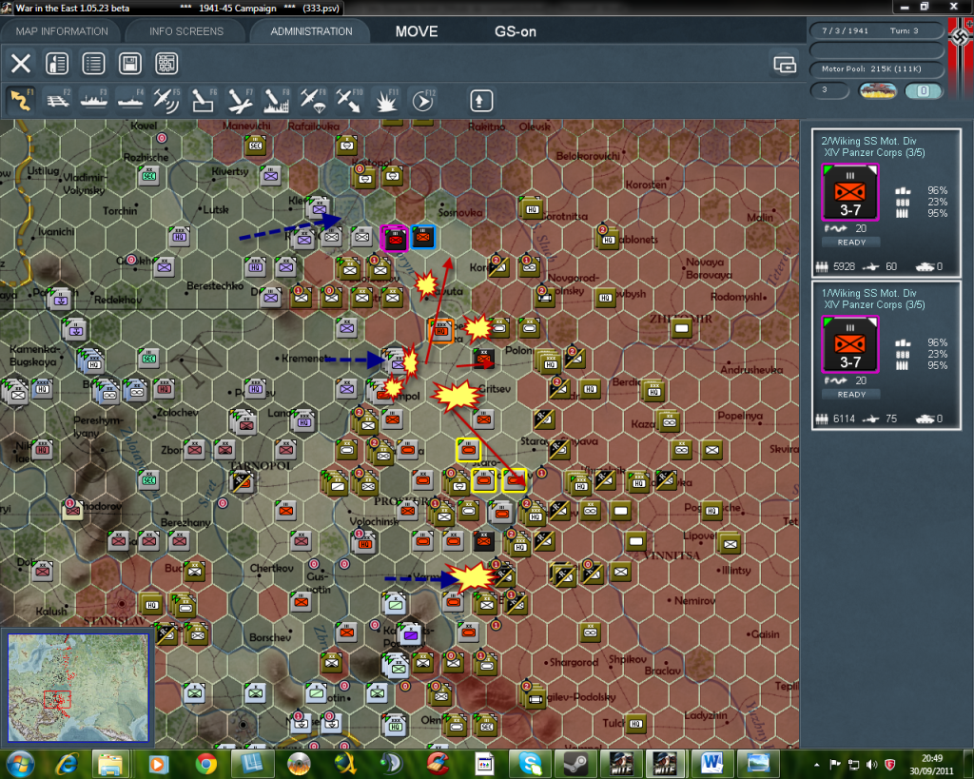Viewport: 974px width, 779px height.
Task: Select the 1/Wiking SS Mot. Div unit card
Action: (x=886, y=355)
